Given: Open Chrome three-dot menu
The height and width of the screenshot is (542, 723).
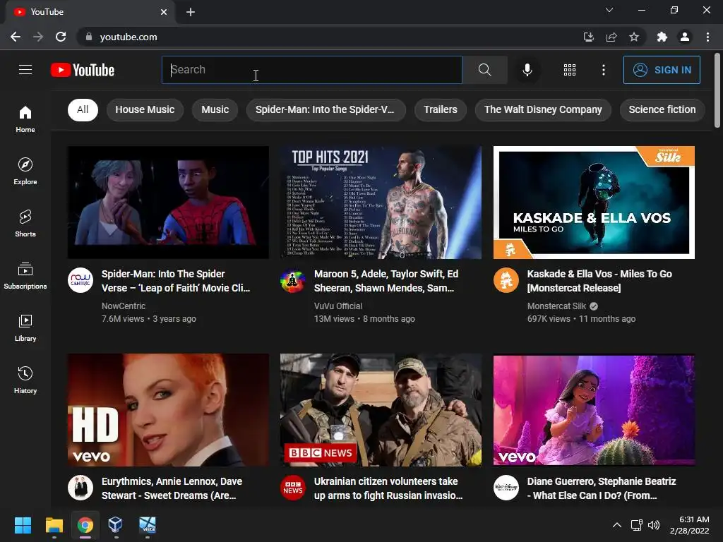Looking at the screenshot, I should [x=707, y=37].
